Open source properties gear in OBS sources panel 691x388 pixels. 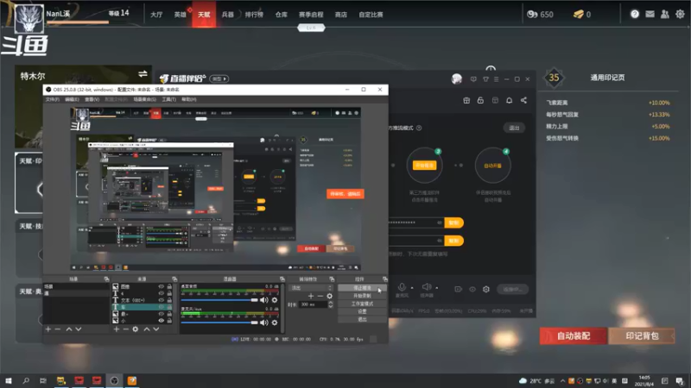136,329
